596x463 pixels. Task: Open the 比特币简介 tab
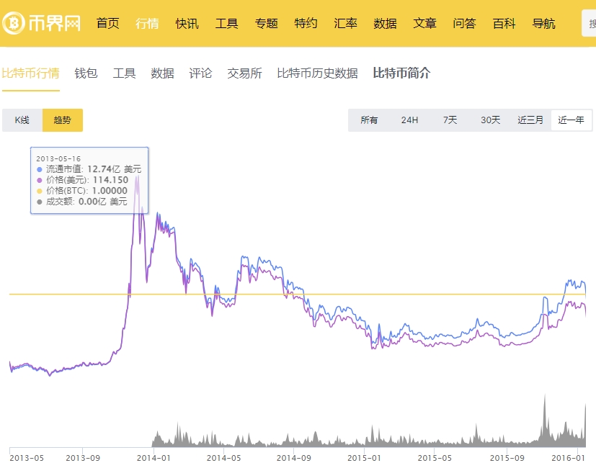click(401, 73)
